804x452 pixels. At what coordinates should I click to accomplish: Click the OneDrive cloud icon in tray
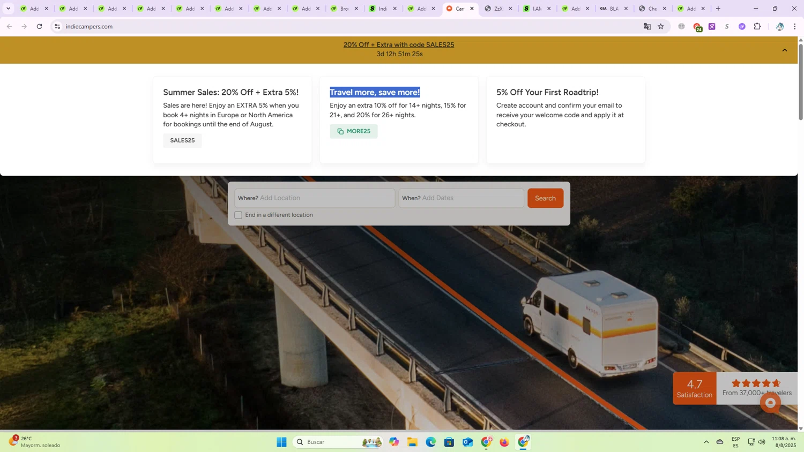[x=720, y=442]
